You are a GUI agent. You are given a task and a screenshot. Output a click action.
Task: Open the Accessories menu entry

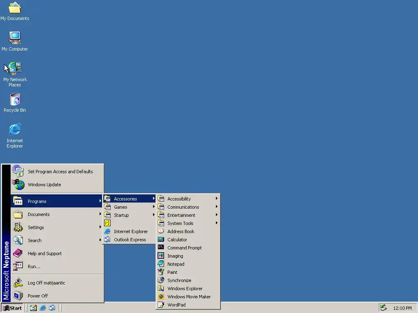tap(129, 198)
